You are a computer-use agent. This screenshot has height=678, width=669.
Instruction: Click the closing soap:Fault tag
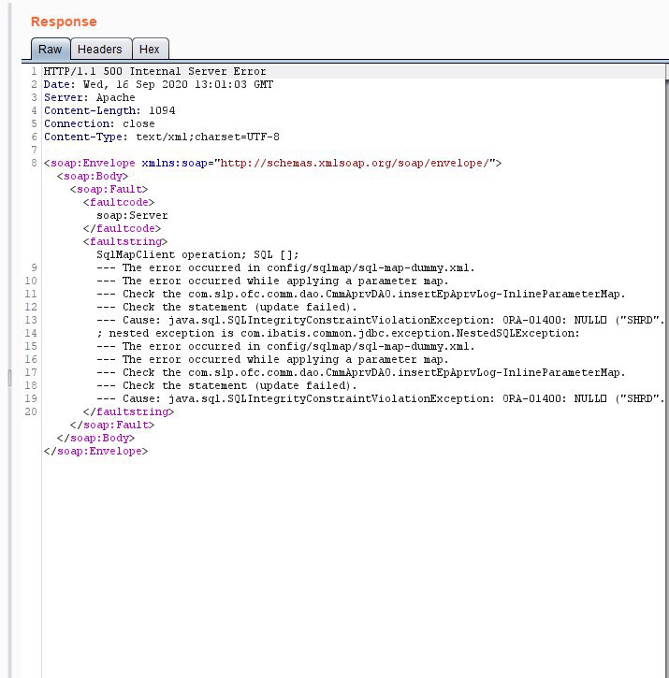pos(112,425)
